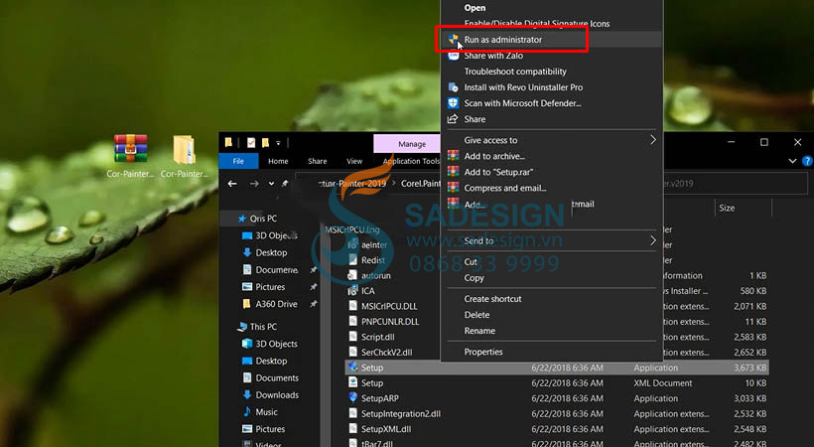
Task: Click the Scan with Microsoft Defender shield icon
Action: 453,103
